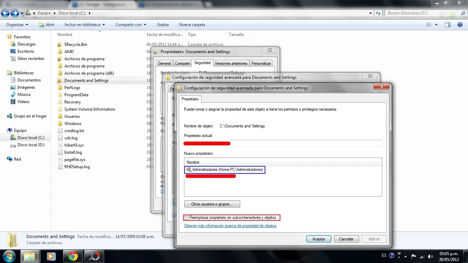Open the Obtener más información link
The image size is (468, 263).
pyautogui.click(x=230, y=226)
